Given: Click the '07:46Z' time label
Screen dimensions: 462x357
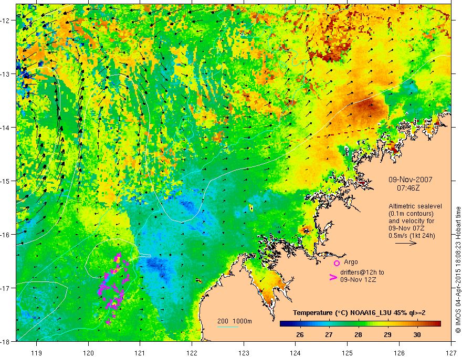Looking at the screenshot, I should 408,188.
